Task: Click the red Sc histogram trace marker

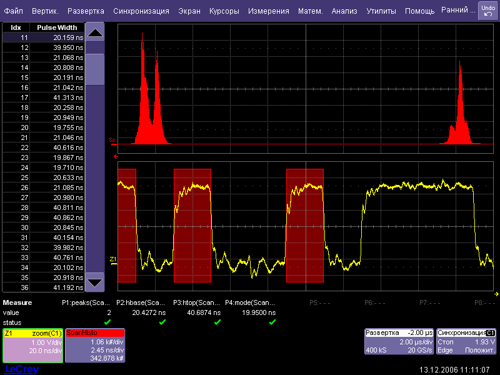Action: tap(113, 141)
